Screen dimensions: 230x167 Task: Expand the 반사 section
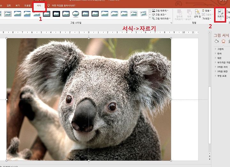pyautogui.click(x=218, y=54)
